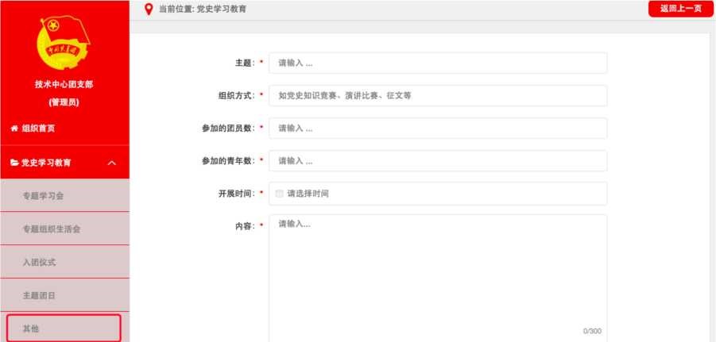The width and height of the screenshot is (716, 342).
Task: Click into the 组织方式 text field
Action: coord(438,95)
